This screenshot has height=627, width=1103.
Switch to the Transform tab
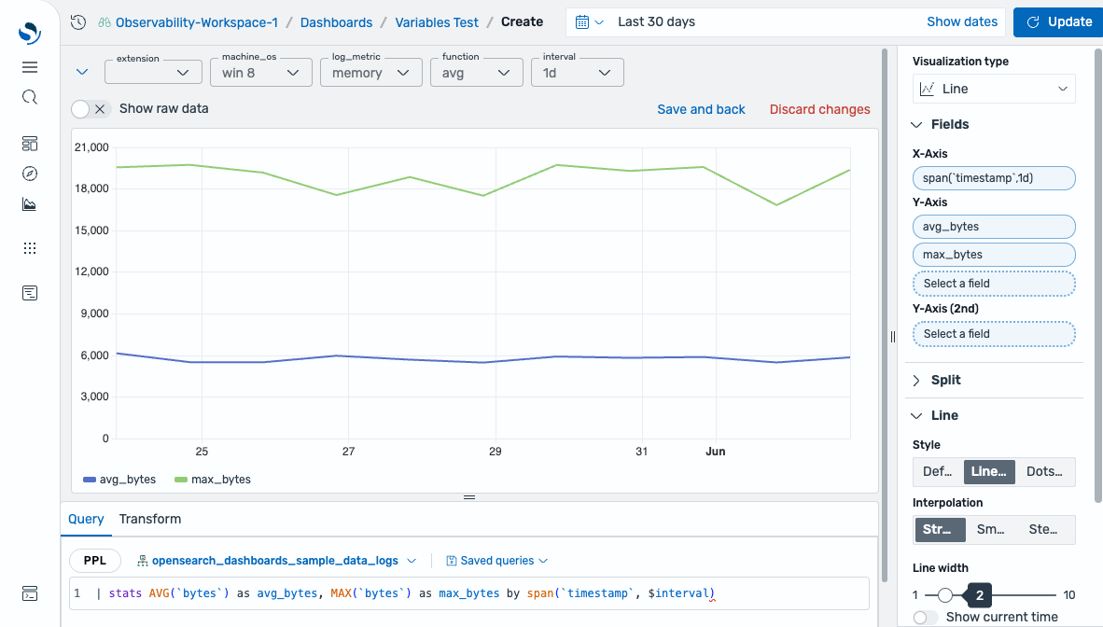click(150, 520)
